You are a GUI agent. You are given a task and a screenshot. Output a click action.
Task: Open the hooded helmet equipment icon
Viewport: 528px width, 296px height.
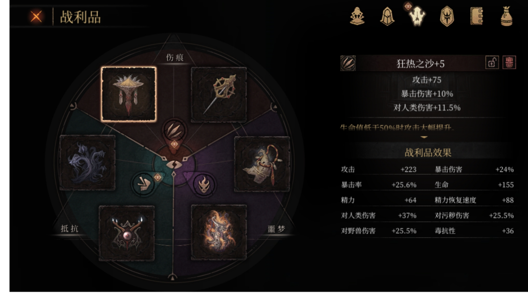click(x=387, y=16)
